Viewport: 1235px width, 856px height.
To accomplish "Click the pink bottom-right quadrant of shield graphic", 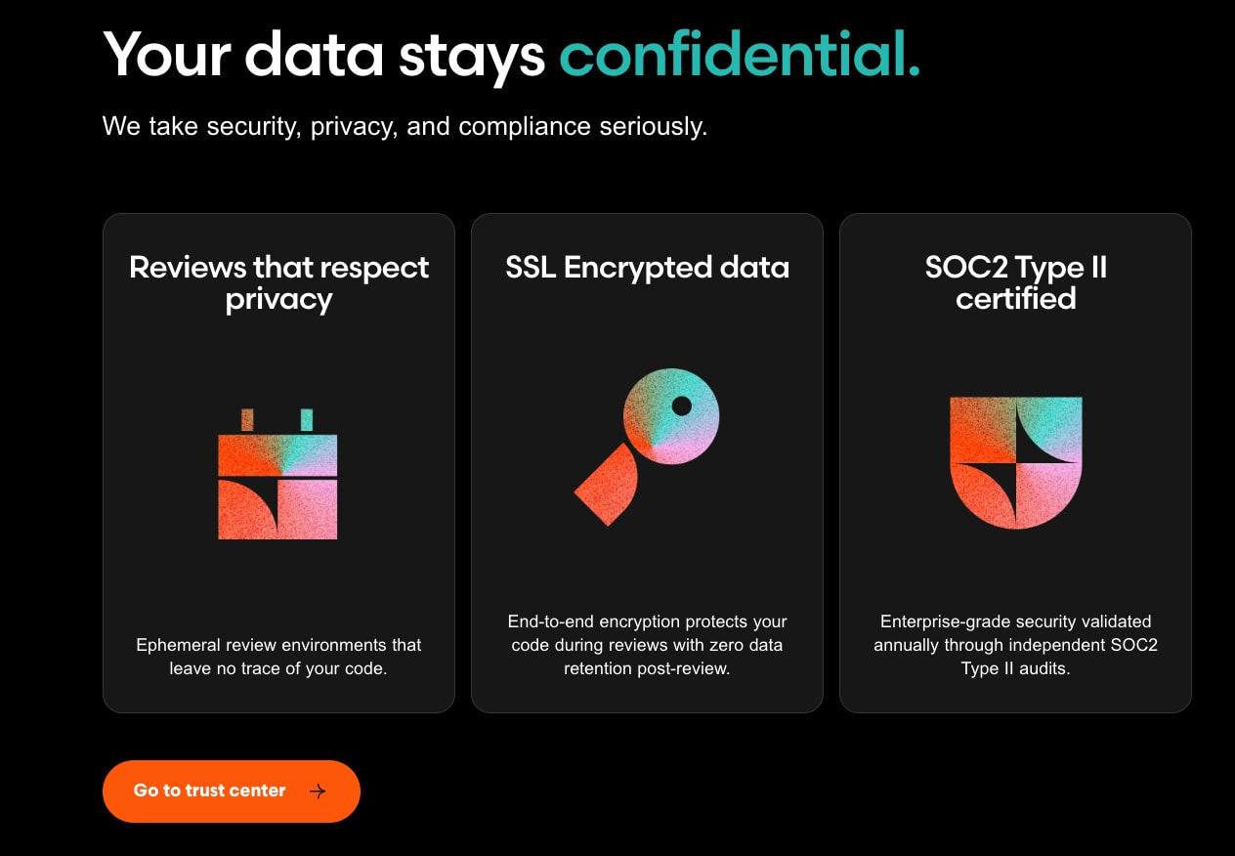I will (1047, 494).
